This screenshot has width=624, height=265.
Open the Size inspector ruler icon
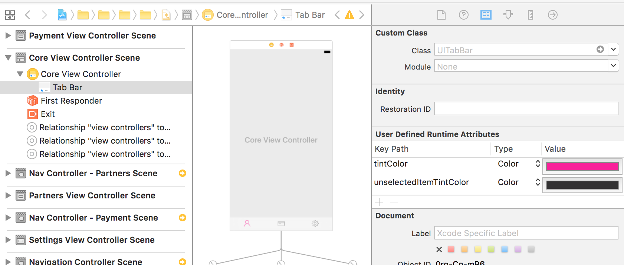530,15
